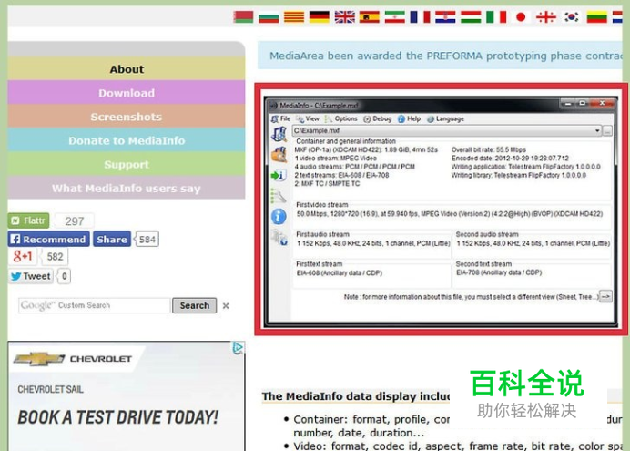The width and height of the screenshot is (630, 451).
Task: Select the Spanish flag language
Action: coord(370,17)
